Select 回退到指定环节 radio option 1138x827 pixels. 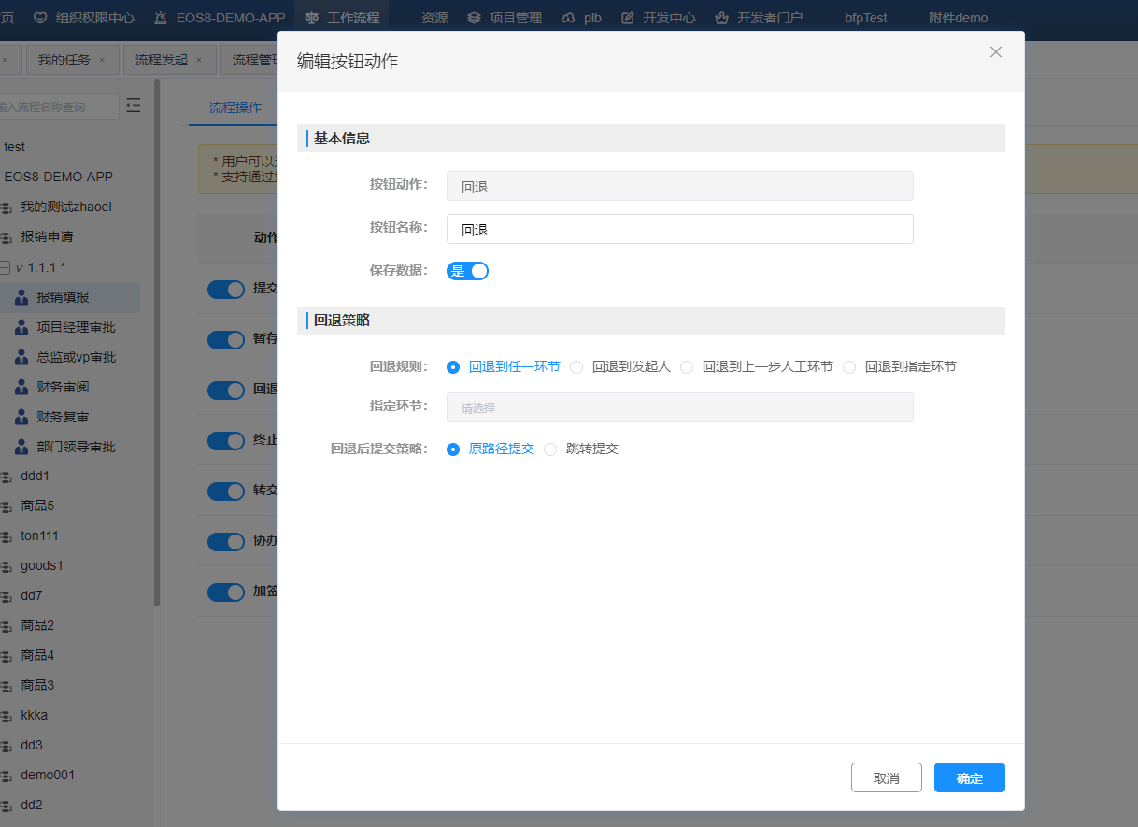pos(849,367)
